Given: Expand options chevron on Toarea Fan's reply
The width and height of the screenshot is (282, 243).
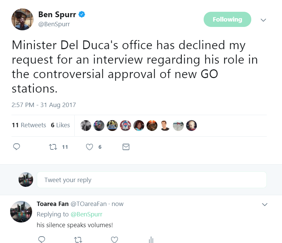Looking at the screenshot, I should point(265,204).
